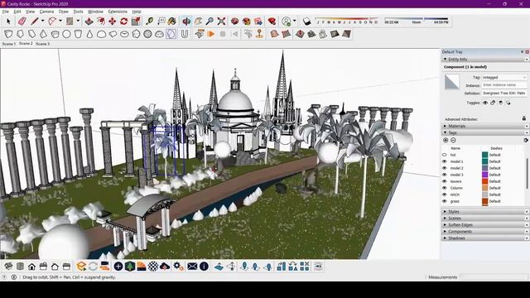The image size is (530, 298).
Task: Collapse the Entity Info panel
Action: point(484,59)
